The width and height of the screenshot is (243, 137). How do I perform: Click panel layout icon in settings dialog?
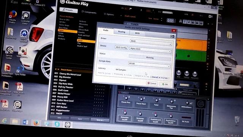pos(172,37)
